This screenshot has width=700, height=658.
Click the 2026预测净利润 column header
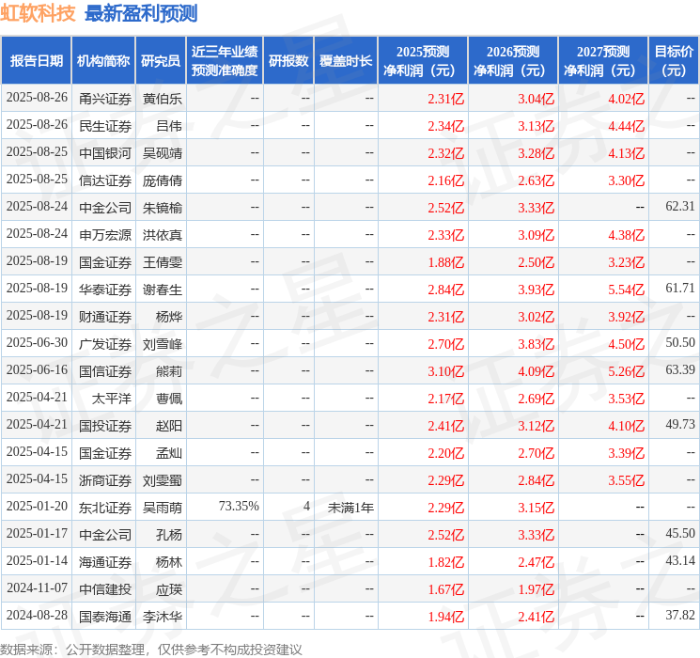[513, 61]
